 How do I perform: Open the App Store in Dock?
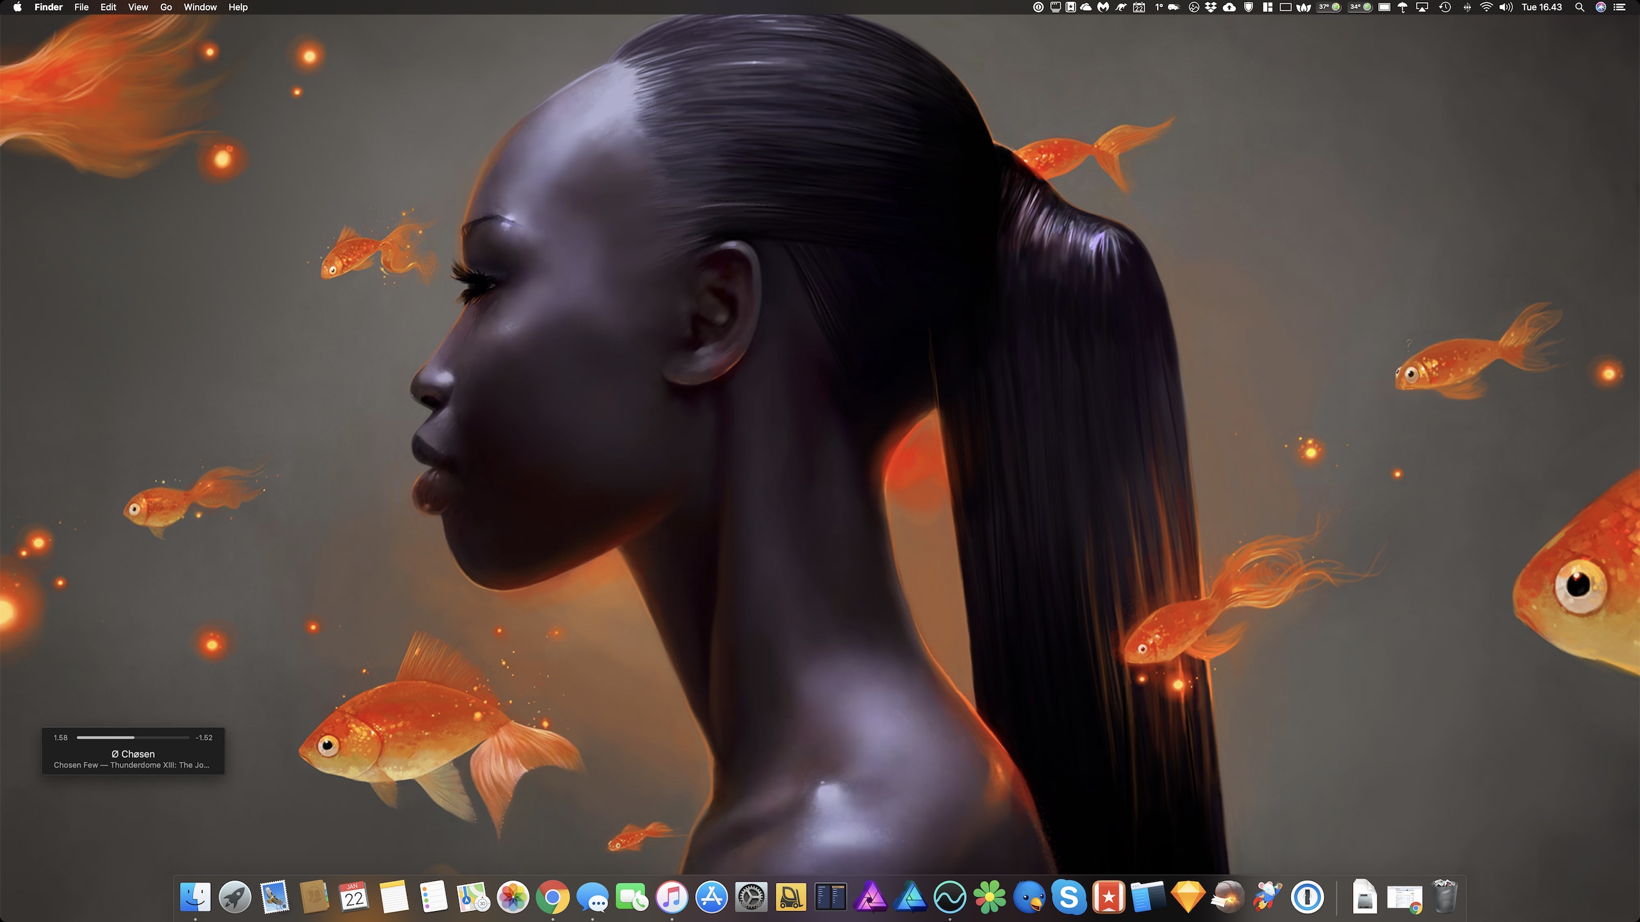click(x=712, y=897)
